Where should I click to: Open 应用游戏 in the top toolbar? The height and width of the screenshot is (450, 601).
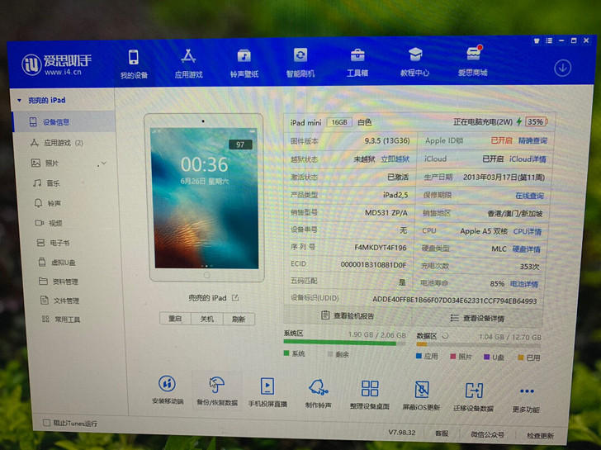point(188,64)
